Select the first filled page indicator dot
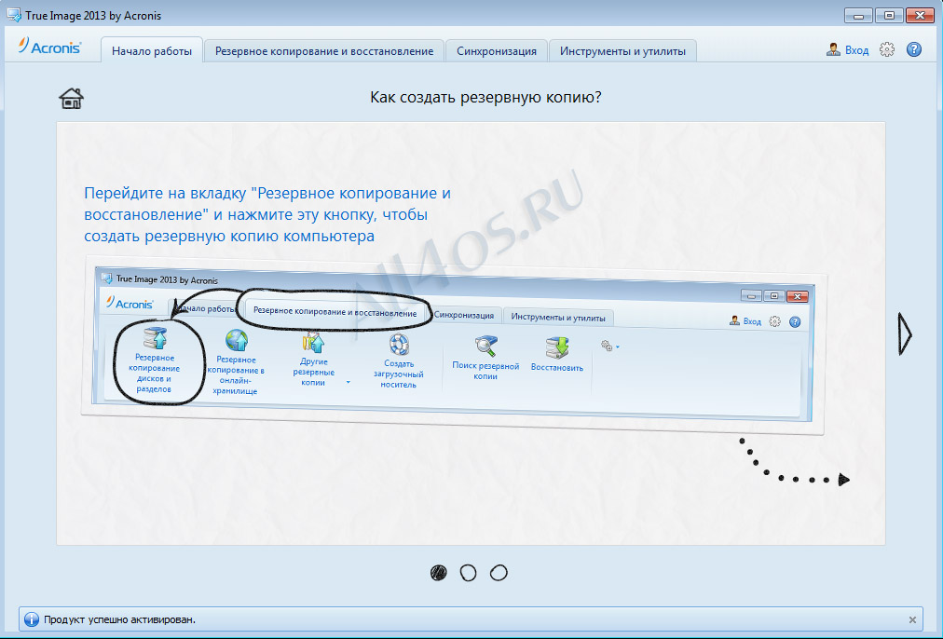This screenshot has width=943, height=639. coord(439,573)
